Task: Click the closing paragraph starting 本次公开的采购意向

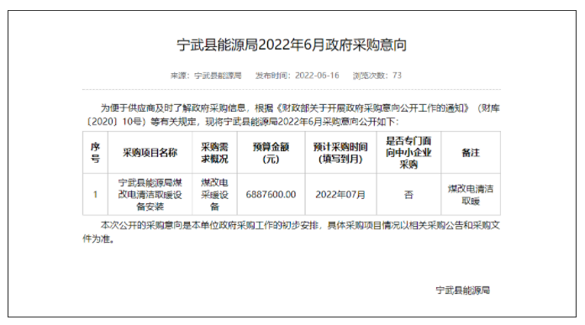Action: [x=292, y=232]
